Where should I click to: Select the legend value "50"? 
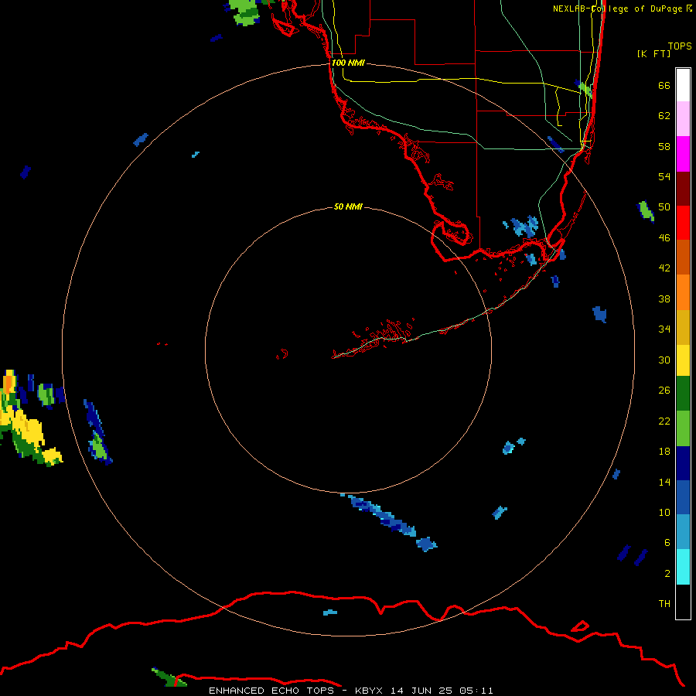[x=664, y=206]
